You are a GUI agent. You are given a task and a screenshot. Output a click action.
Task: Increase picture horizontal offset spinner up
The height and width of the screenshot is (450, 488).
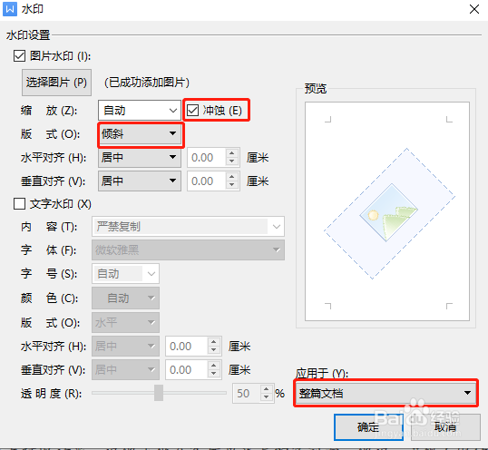click(232, 153)
